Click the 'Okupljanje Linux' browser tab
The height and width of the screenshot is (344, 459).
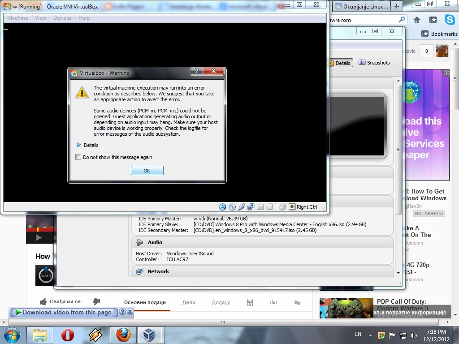362,6
